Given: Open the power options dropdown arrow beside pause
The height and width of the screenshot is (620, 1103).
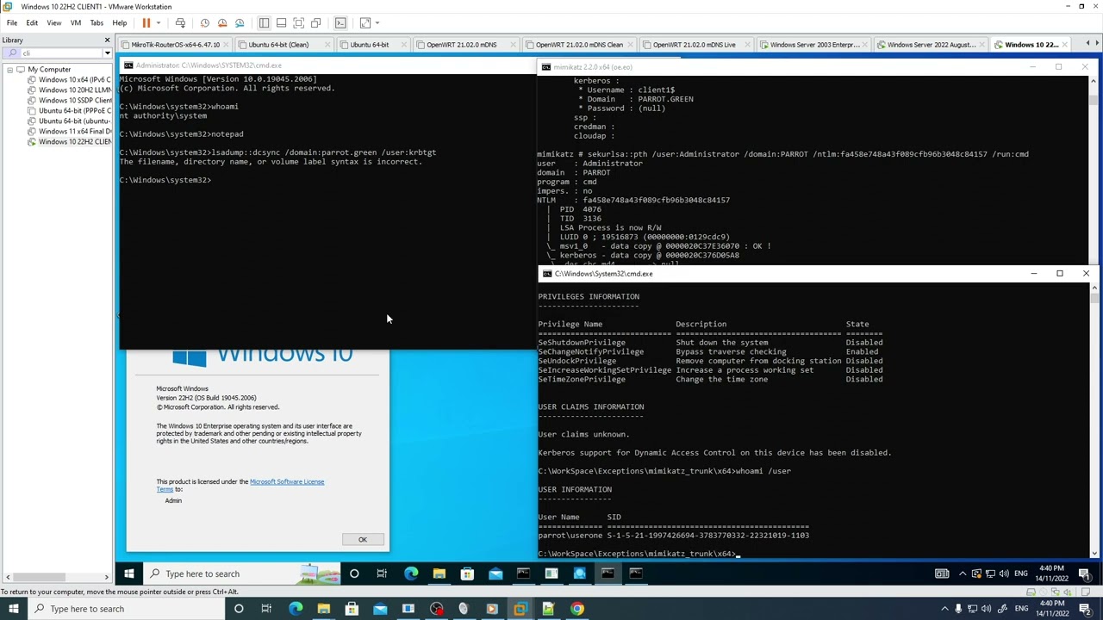Looking at the screenshot, I should [x=159, y=23].
